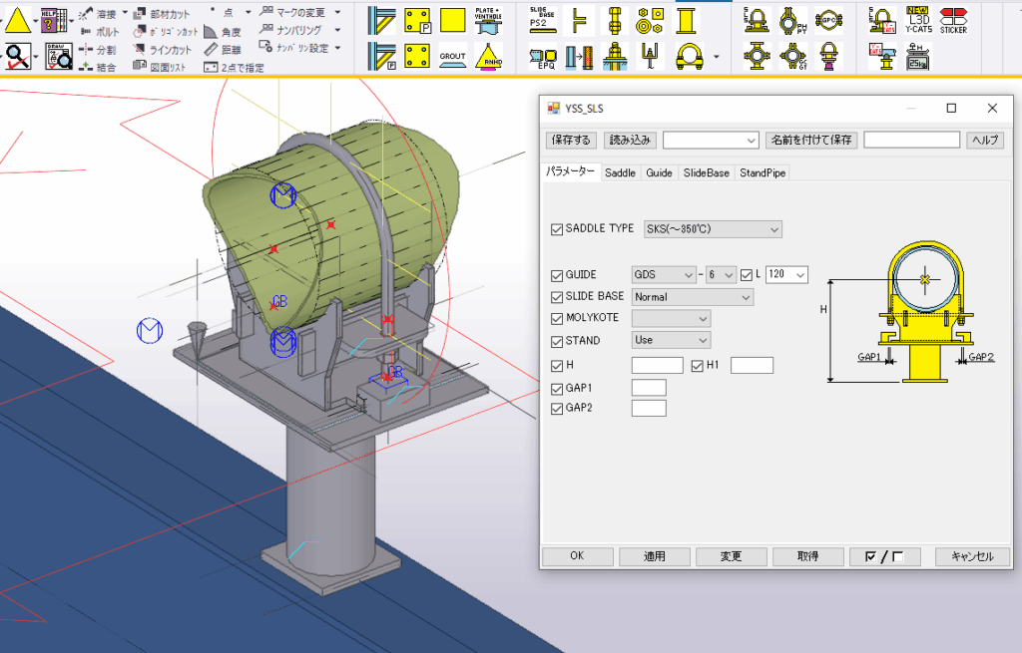This screenshot has height=653, width=1022.
Task: Select the Slide Base PS2 icon
Action: click(x=542, y=19)
